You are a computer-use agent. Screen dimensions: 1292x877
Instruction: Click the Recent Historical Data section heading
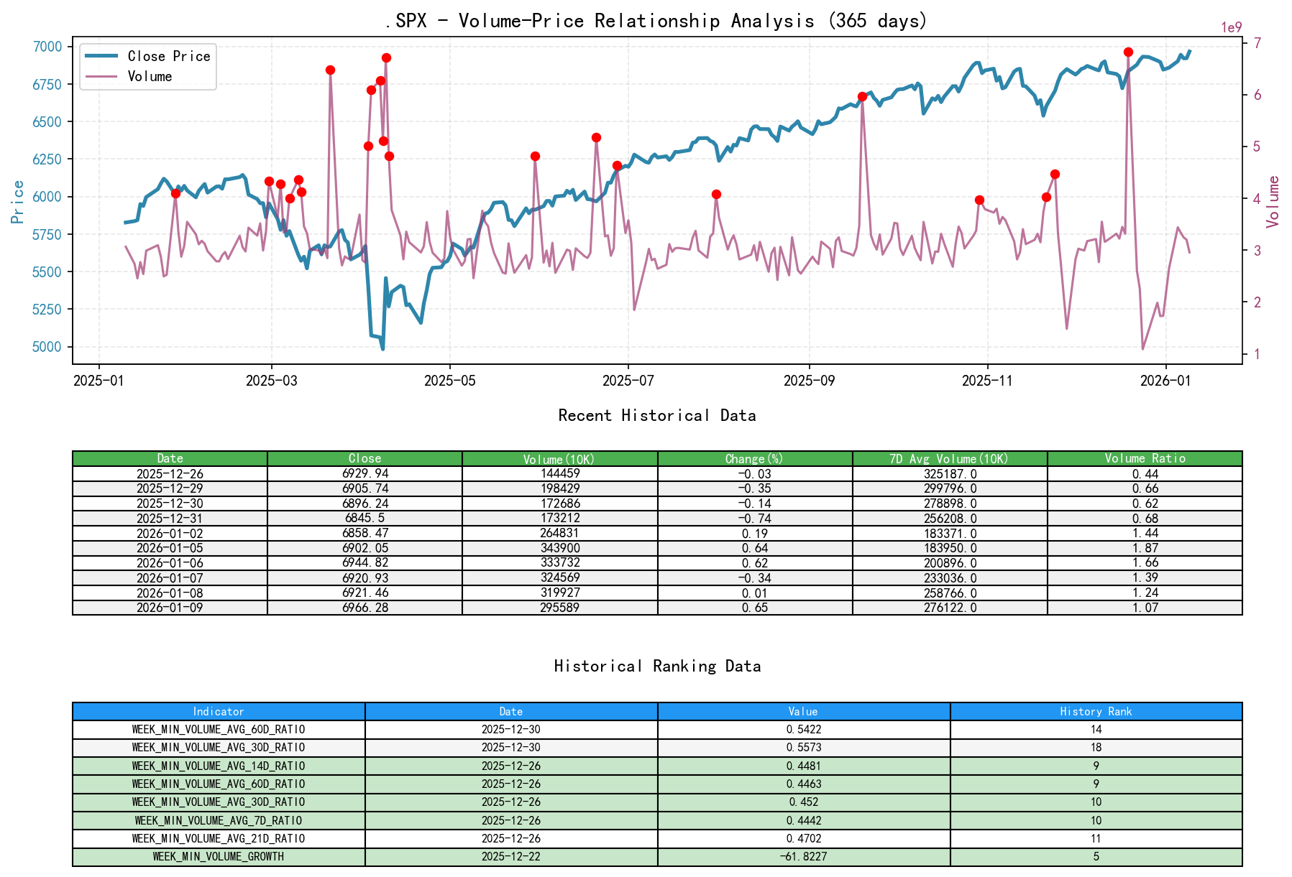point(657,415)
